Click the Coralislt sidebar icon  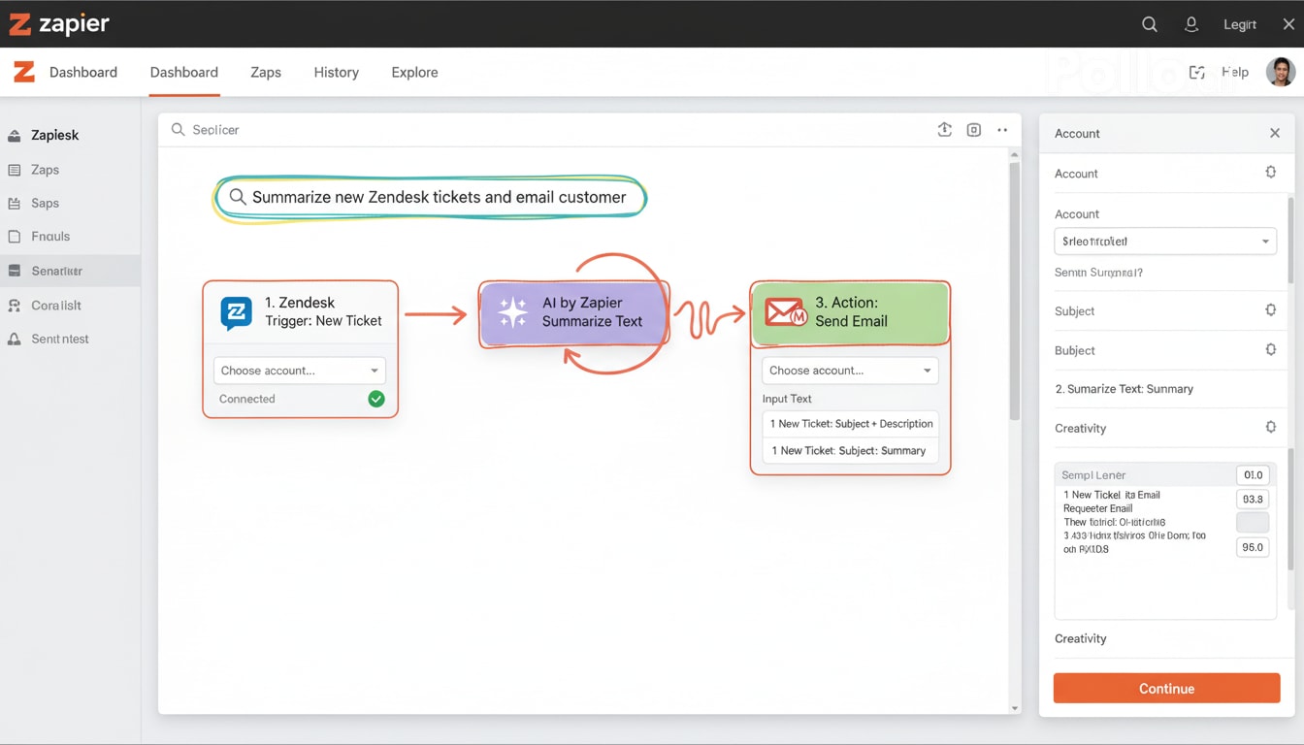coord(14,306)
